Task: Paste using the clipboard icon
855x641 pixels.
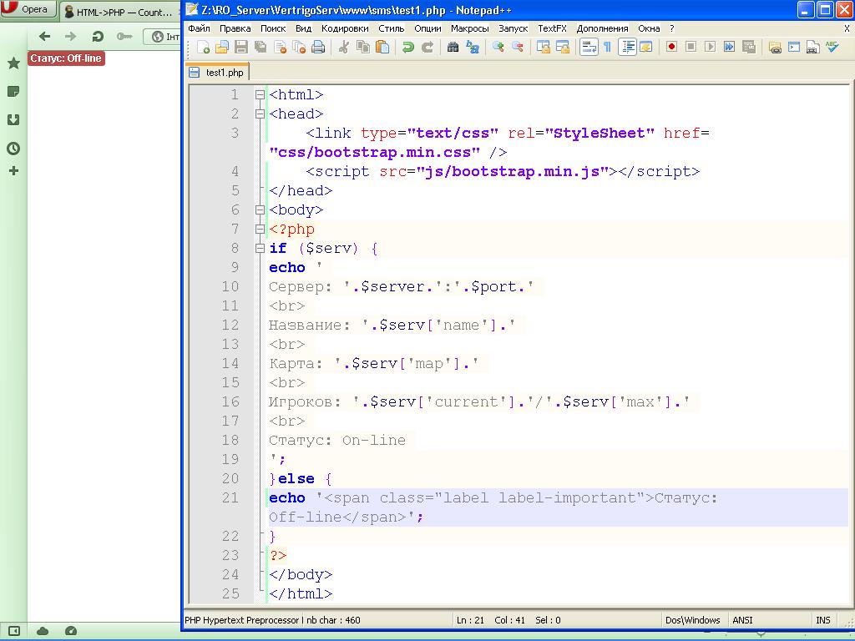Action: (382, 48)
